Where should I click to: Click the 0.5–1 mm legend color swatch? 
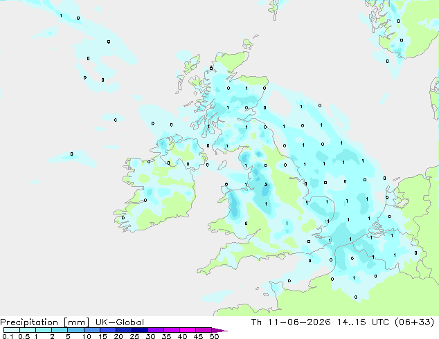click(28, 330)
